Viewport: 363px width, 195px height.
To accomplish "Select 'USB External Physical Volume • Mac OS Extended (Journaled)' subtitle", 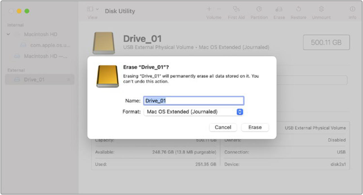I will pyautogui.click(x=196, y=47).
